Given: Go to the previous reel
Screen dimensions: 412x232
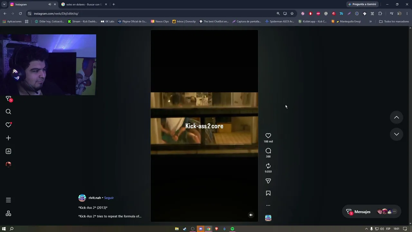Looking at the screenshot, I should [x=397, y=118].
